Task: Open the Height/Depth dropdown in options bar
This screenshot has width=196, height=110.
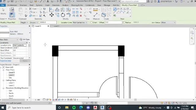Action: click(24, 22)
